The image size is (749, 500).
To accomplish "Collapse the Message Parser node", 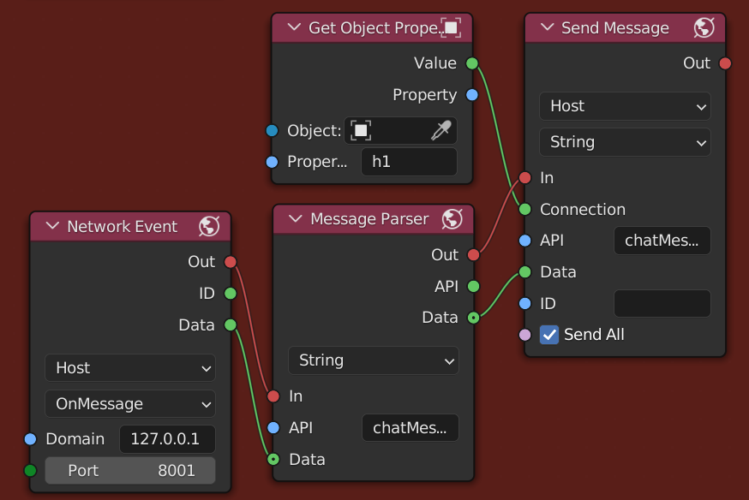I will [295, 219].
